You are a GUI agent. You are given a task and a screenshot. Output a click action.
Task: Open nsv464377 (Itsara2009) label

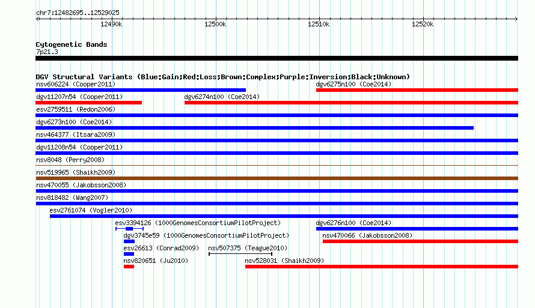click(x=76, y=134)
